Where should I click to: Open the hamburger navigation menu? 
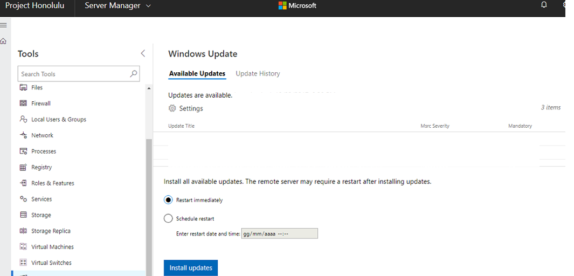pyautogui.click(x=4, y=25)
